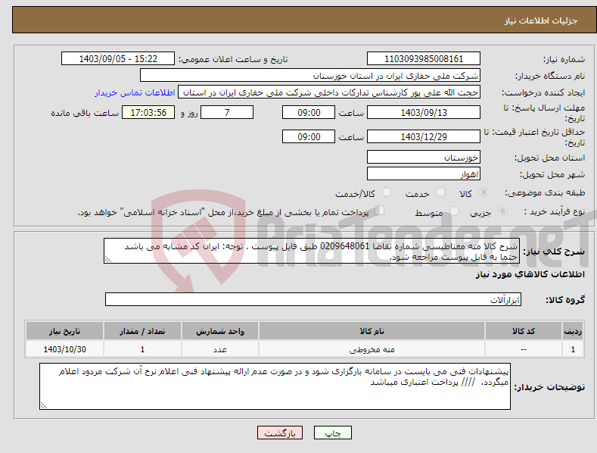The image size is (597, 453).
Task: Select the جزیی purchase type radio
Action: (502, 211)
